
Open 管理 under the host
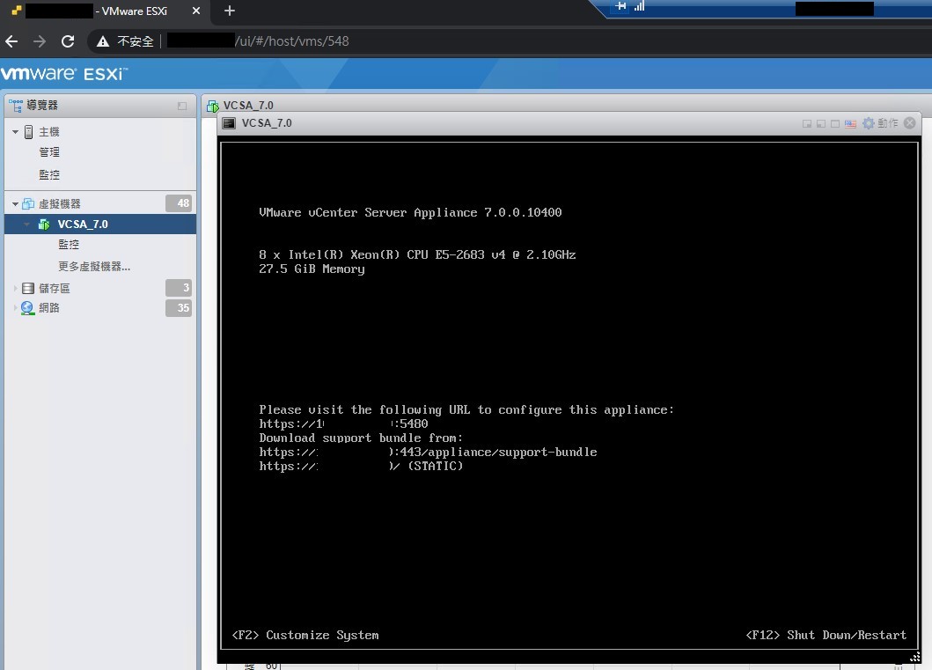[48, 152]
